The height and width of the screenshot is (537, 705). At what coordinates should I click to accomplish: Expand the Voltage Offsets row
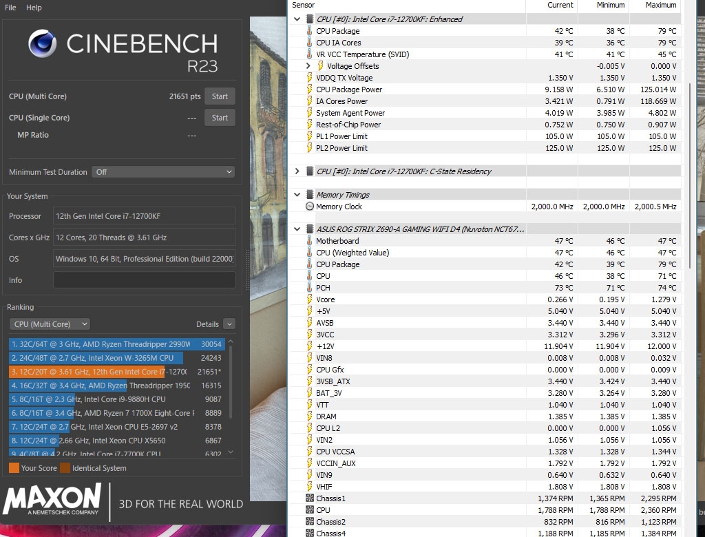(x=308, y=66)
